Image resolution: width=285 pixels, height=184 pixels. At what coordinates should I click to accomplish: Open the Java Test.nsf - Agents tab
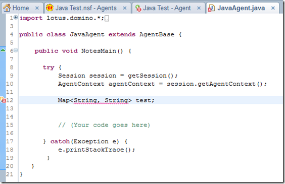tap(86, 8)
